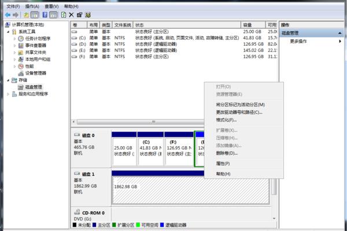Choose 更改驱动器号和路径(C)... in context menu
This screenshot has width=347, height=231.
click(x=244, y=112)
